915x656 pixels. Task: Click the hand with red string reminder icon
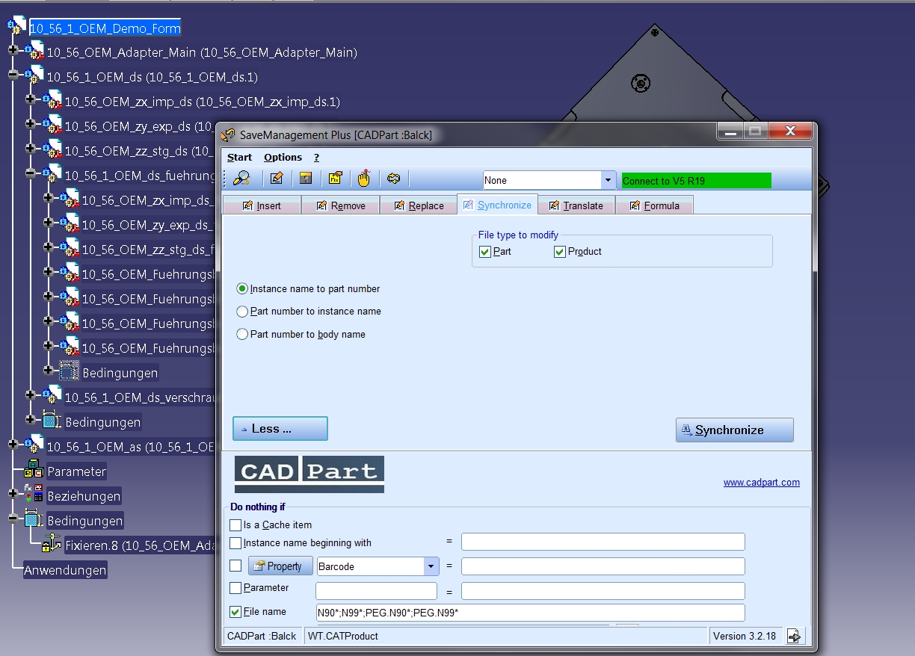tap(364, 178)
